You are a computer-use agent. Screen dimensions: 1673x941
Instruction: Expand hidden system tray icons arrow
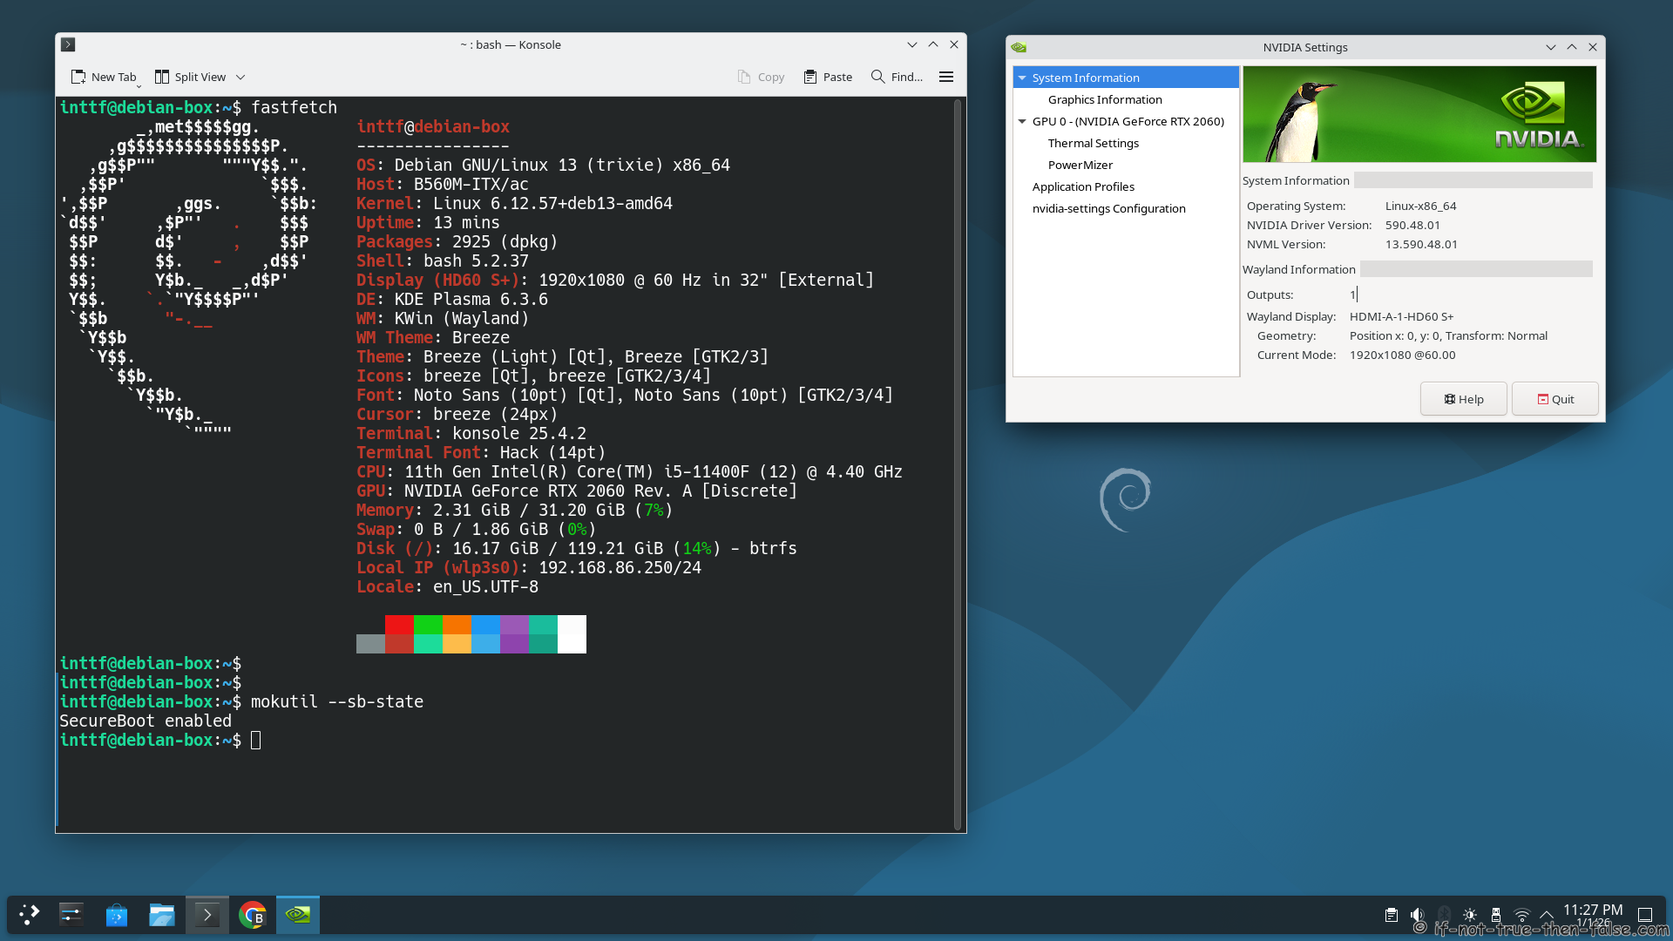[x=1547, y=915]
